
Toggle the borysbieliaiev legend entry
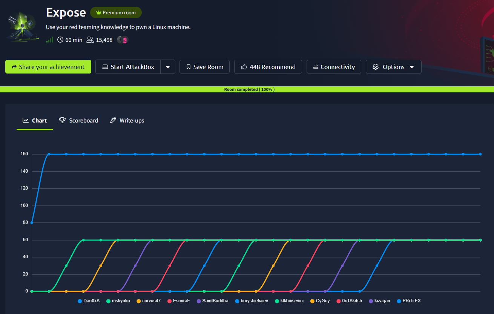251,301
